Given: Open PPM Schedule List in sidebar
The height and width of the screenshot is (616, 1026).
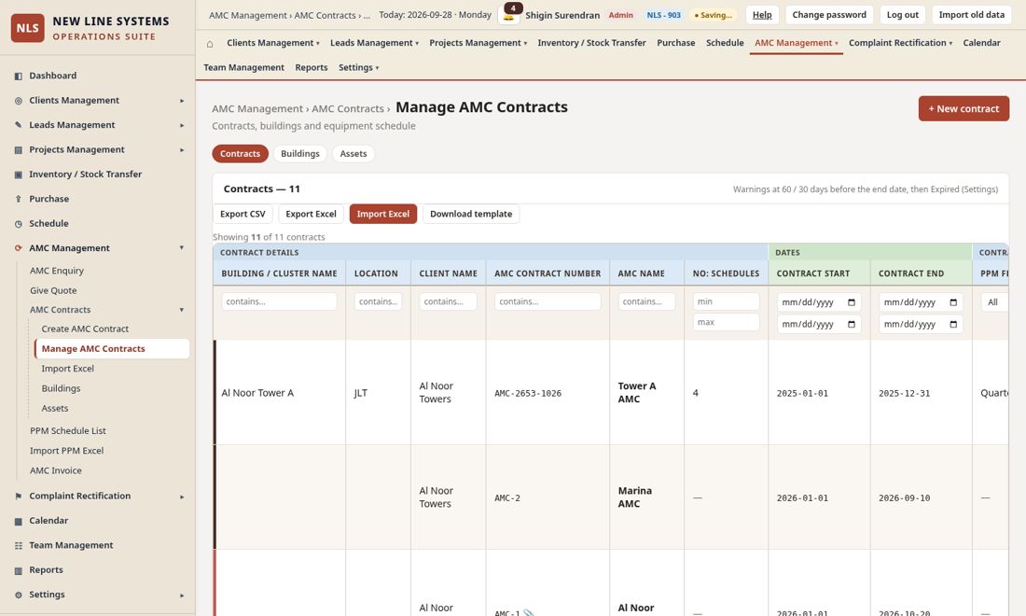Looking at the screenshot, I should coord(68,431).
